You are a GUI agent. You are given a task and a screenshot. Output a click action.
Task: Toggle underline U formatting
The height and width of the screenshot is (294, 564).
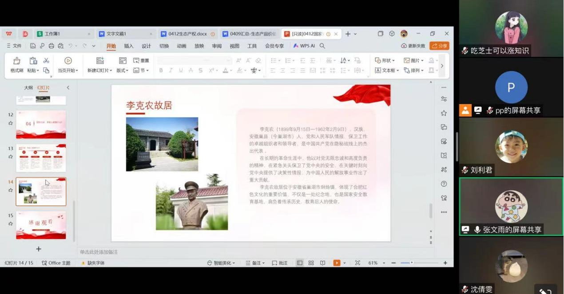click(x=181, y=71)
